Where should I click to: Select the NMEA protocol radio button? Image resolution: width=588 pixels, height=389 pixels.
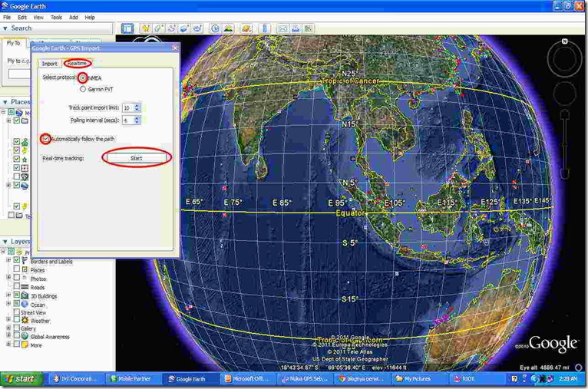pyautogui.click(x=82, y=78)
